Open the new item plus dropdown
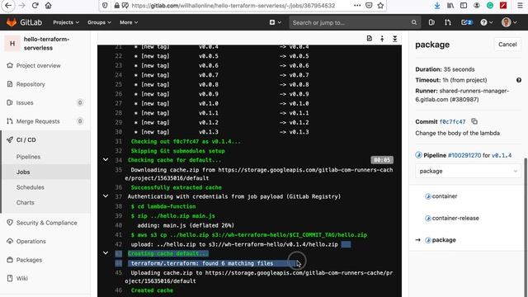 point(275,22)
